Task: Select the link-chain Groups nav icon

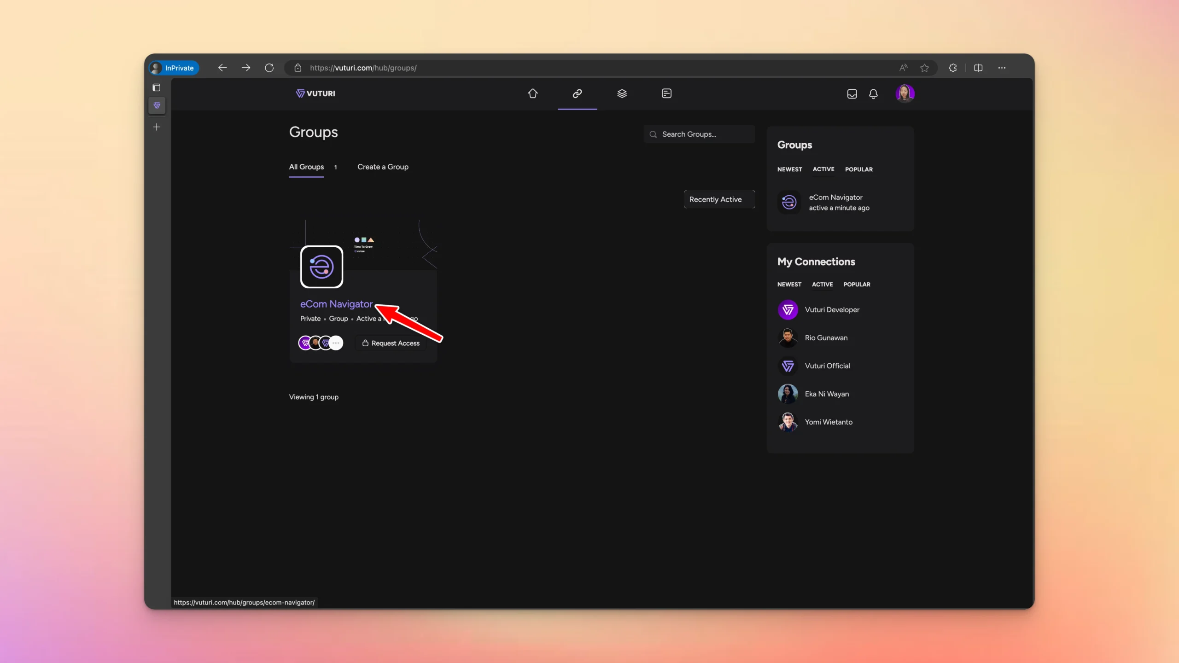Action: point(577,93)
